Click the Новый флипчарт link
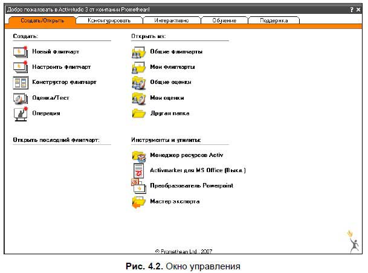368x273 pixels. pos(56,51)
